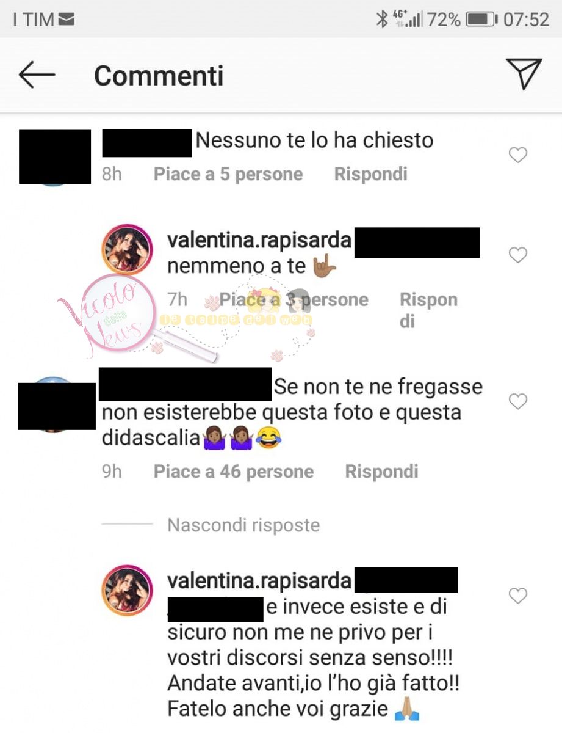The image size is (562, 733).
Task: Like the "nemmeno a te" reply
Action: (x=517, y=255)
